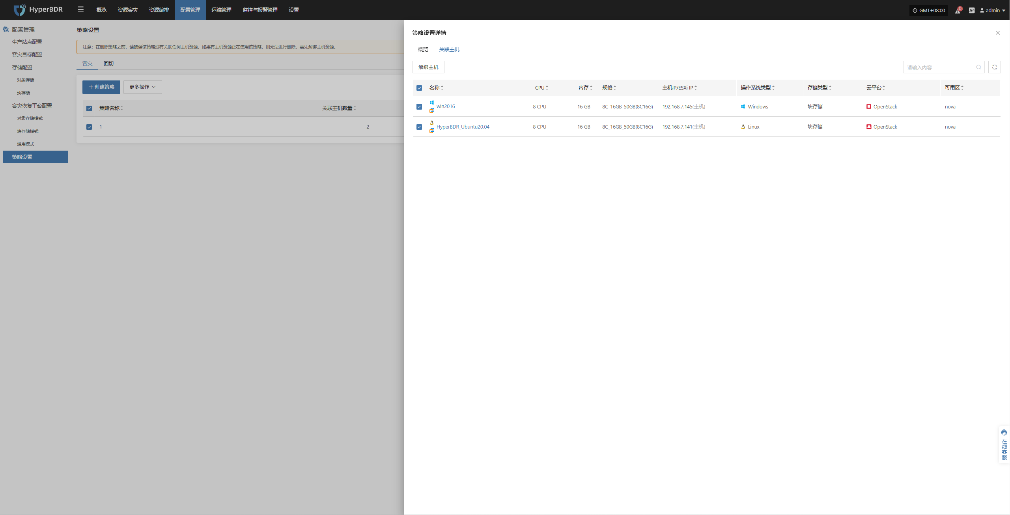The width and height of the screenshot is (1010, 515).
Task: Open 对象存储模式 in sidebar
Action: (30, 118)
